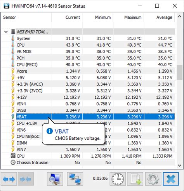Click the scrollbar down arrow
Image resolution: width=184 pixels, height=191 pixels.
(179, 165)
